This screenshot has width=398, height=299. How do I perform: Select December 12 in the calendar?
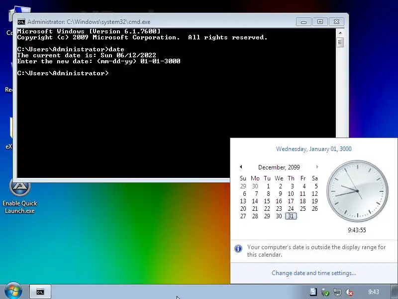pos(315,194)
